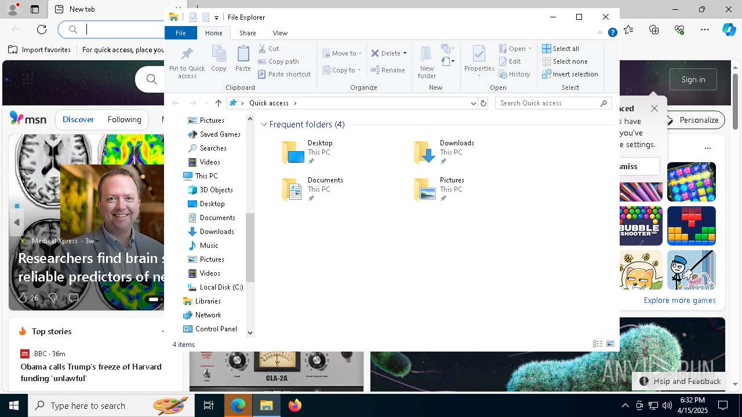Click Rename in Organize group
Viewport: 742px width, 417px height.
click(x=388, y=70)
